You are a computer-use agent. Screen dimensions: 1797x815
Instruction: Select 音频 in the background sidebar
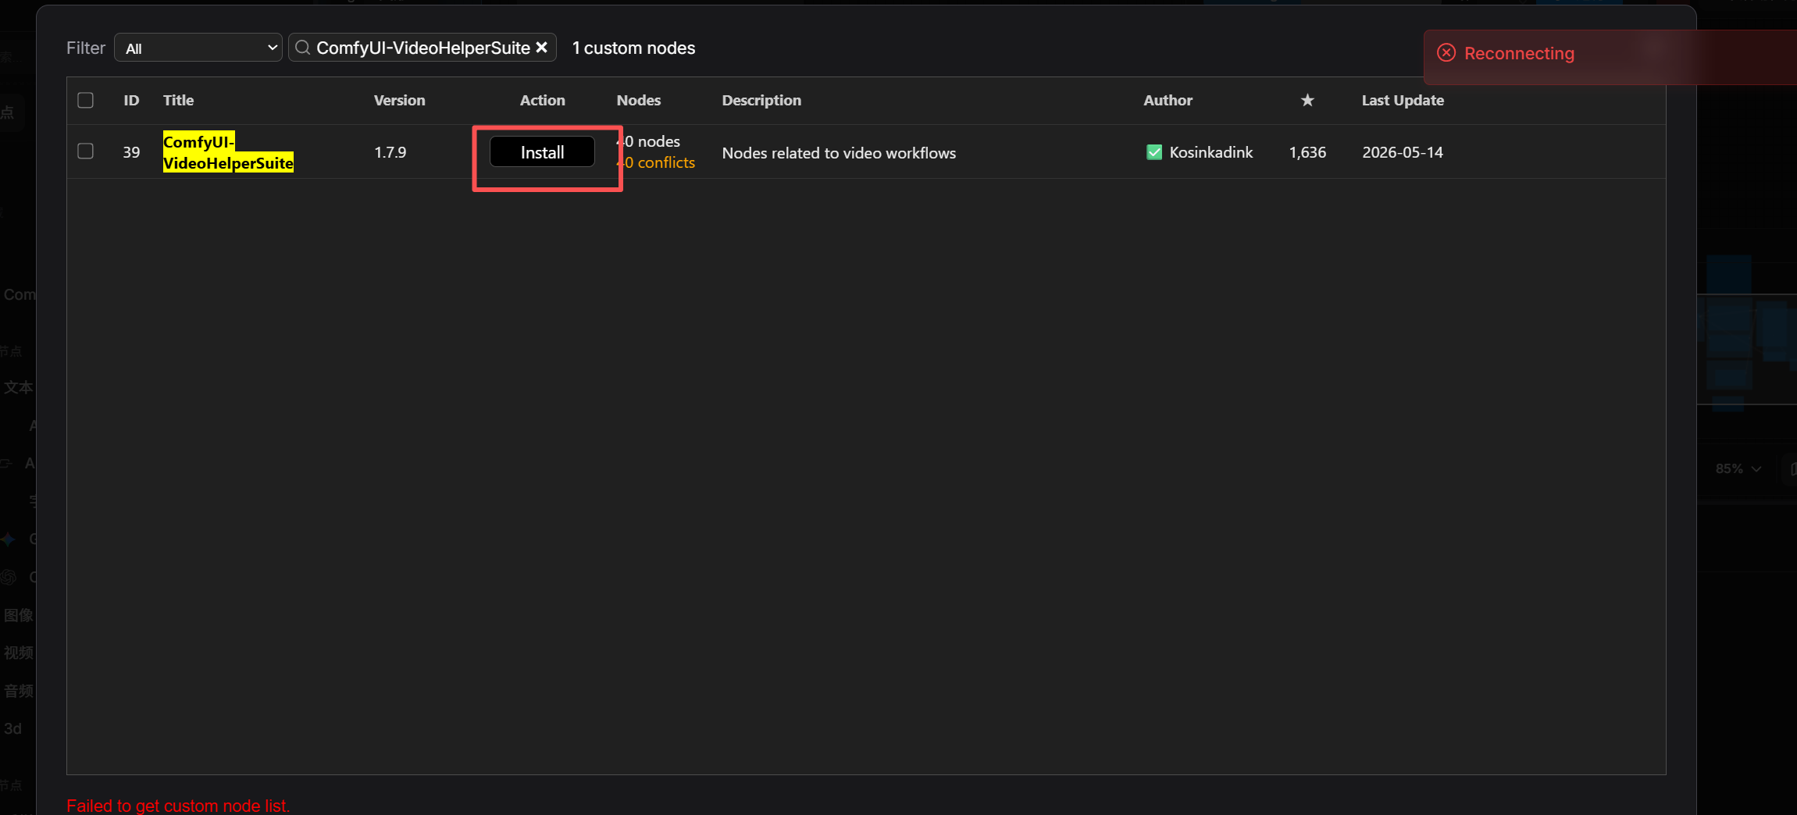click(x=19, y=691)
